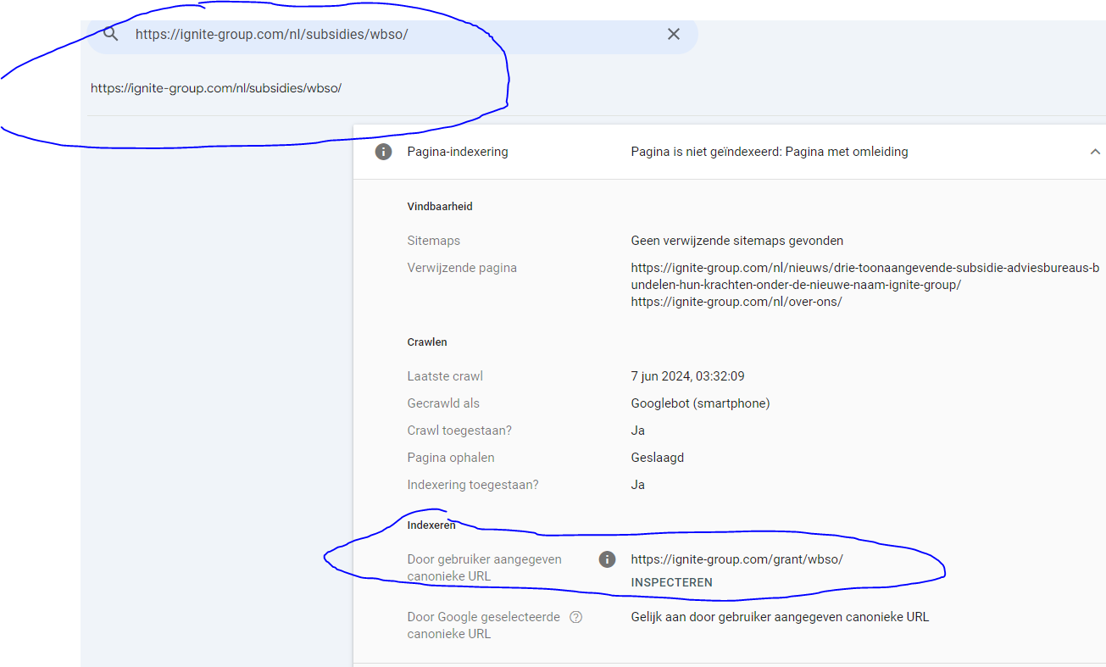
Task: Click the 'Crawlen' section heading
Action: (427, 342)
